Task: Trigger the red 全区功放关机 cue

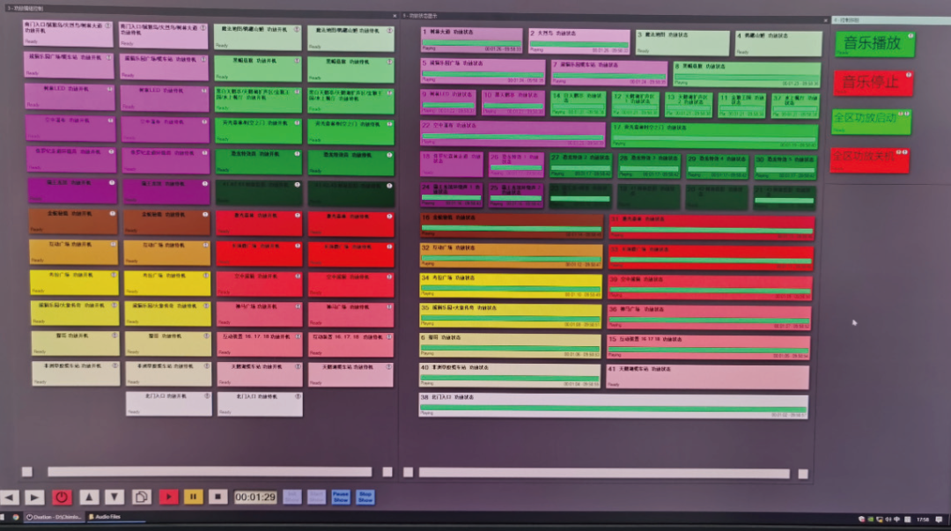Action: (868, 159)
